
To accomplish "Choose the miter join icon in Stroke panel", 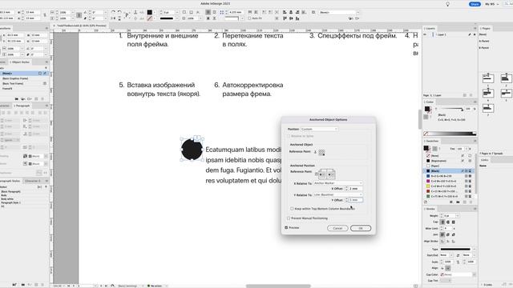I will pyautogui.click(x=442, y=234).
